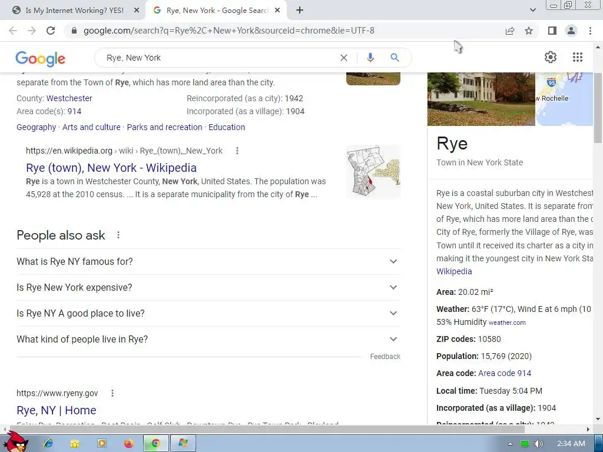Open the Geography section link
This screenshot has height=452, width=603.
pos(36,127)
